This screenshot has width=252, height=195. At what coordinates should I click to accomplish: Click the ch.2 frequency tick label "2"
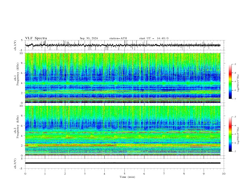(22, 146)
